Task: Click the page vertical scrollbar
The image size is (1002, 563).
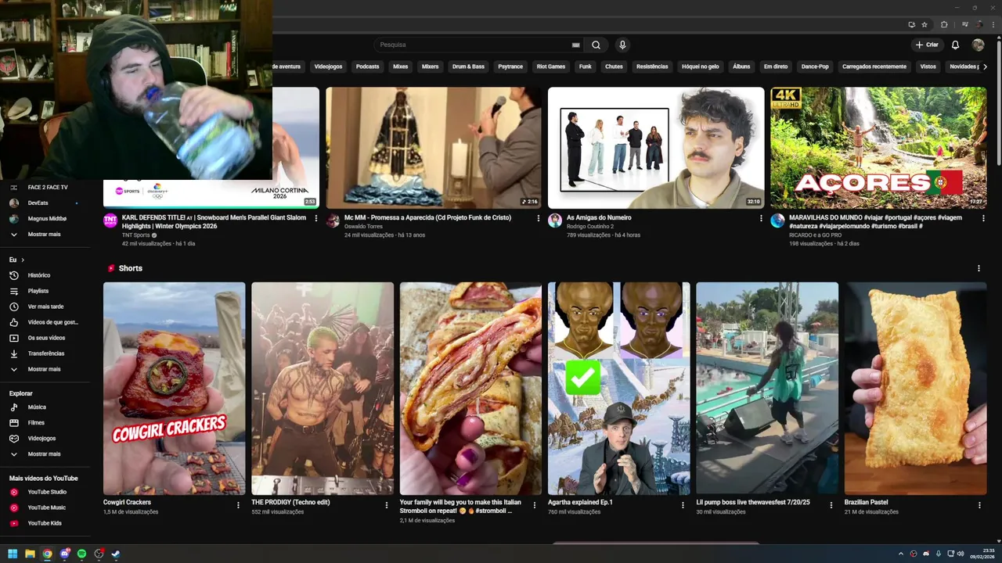Action: click(x=998, y=101)
